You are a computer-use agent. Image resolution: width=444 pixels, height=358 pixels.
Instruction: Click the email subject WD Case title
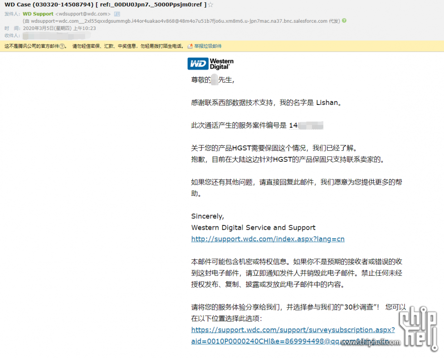(x=105, y=5)
